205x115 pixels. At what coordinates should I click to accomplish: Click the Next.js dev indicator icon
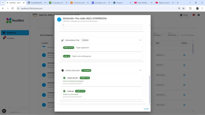(4, 111)
